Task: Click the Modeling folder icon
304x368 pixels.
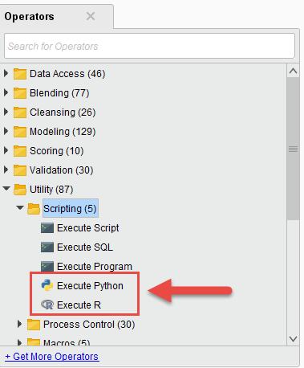Action: [x=20, y=132]
